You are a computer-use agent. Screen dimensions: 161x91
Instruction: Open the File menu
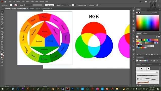(x=10, y=2)
